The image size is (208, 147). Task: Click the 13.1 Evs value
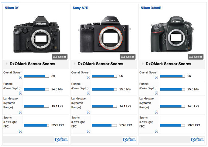click(57, 106)
